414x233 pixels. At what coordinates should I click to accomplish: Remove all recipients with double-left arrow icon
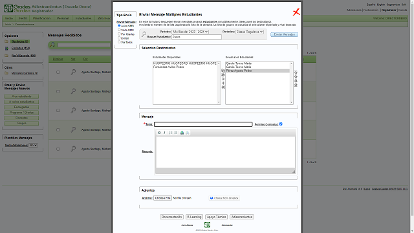point(223,87)
